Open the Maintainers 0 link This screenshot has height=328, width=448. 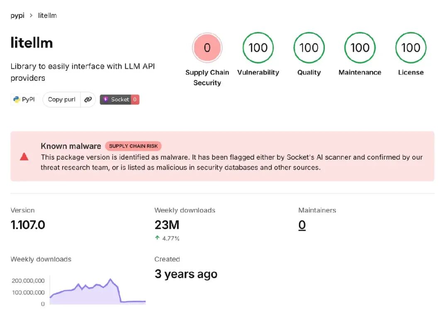pos(302,225)
